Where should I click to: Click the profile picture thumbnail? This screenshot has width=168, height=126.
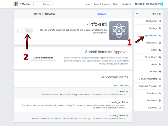click(16, 4)
